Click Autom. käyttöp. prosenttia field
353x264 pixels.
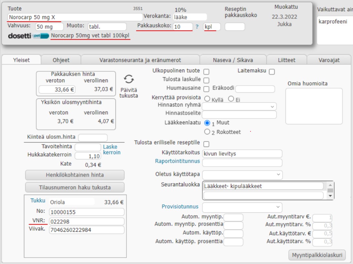(233, 242)
